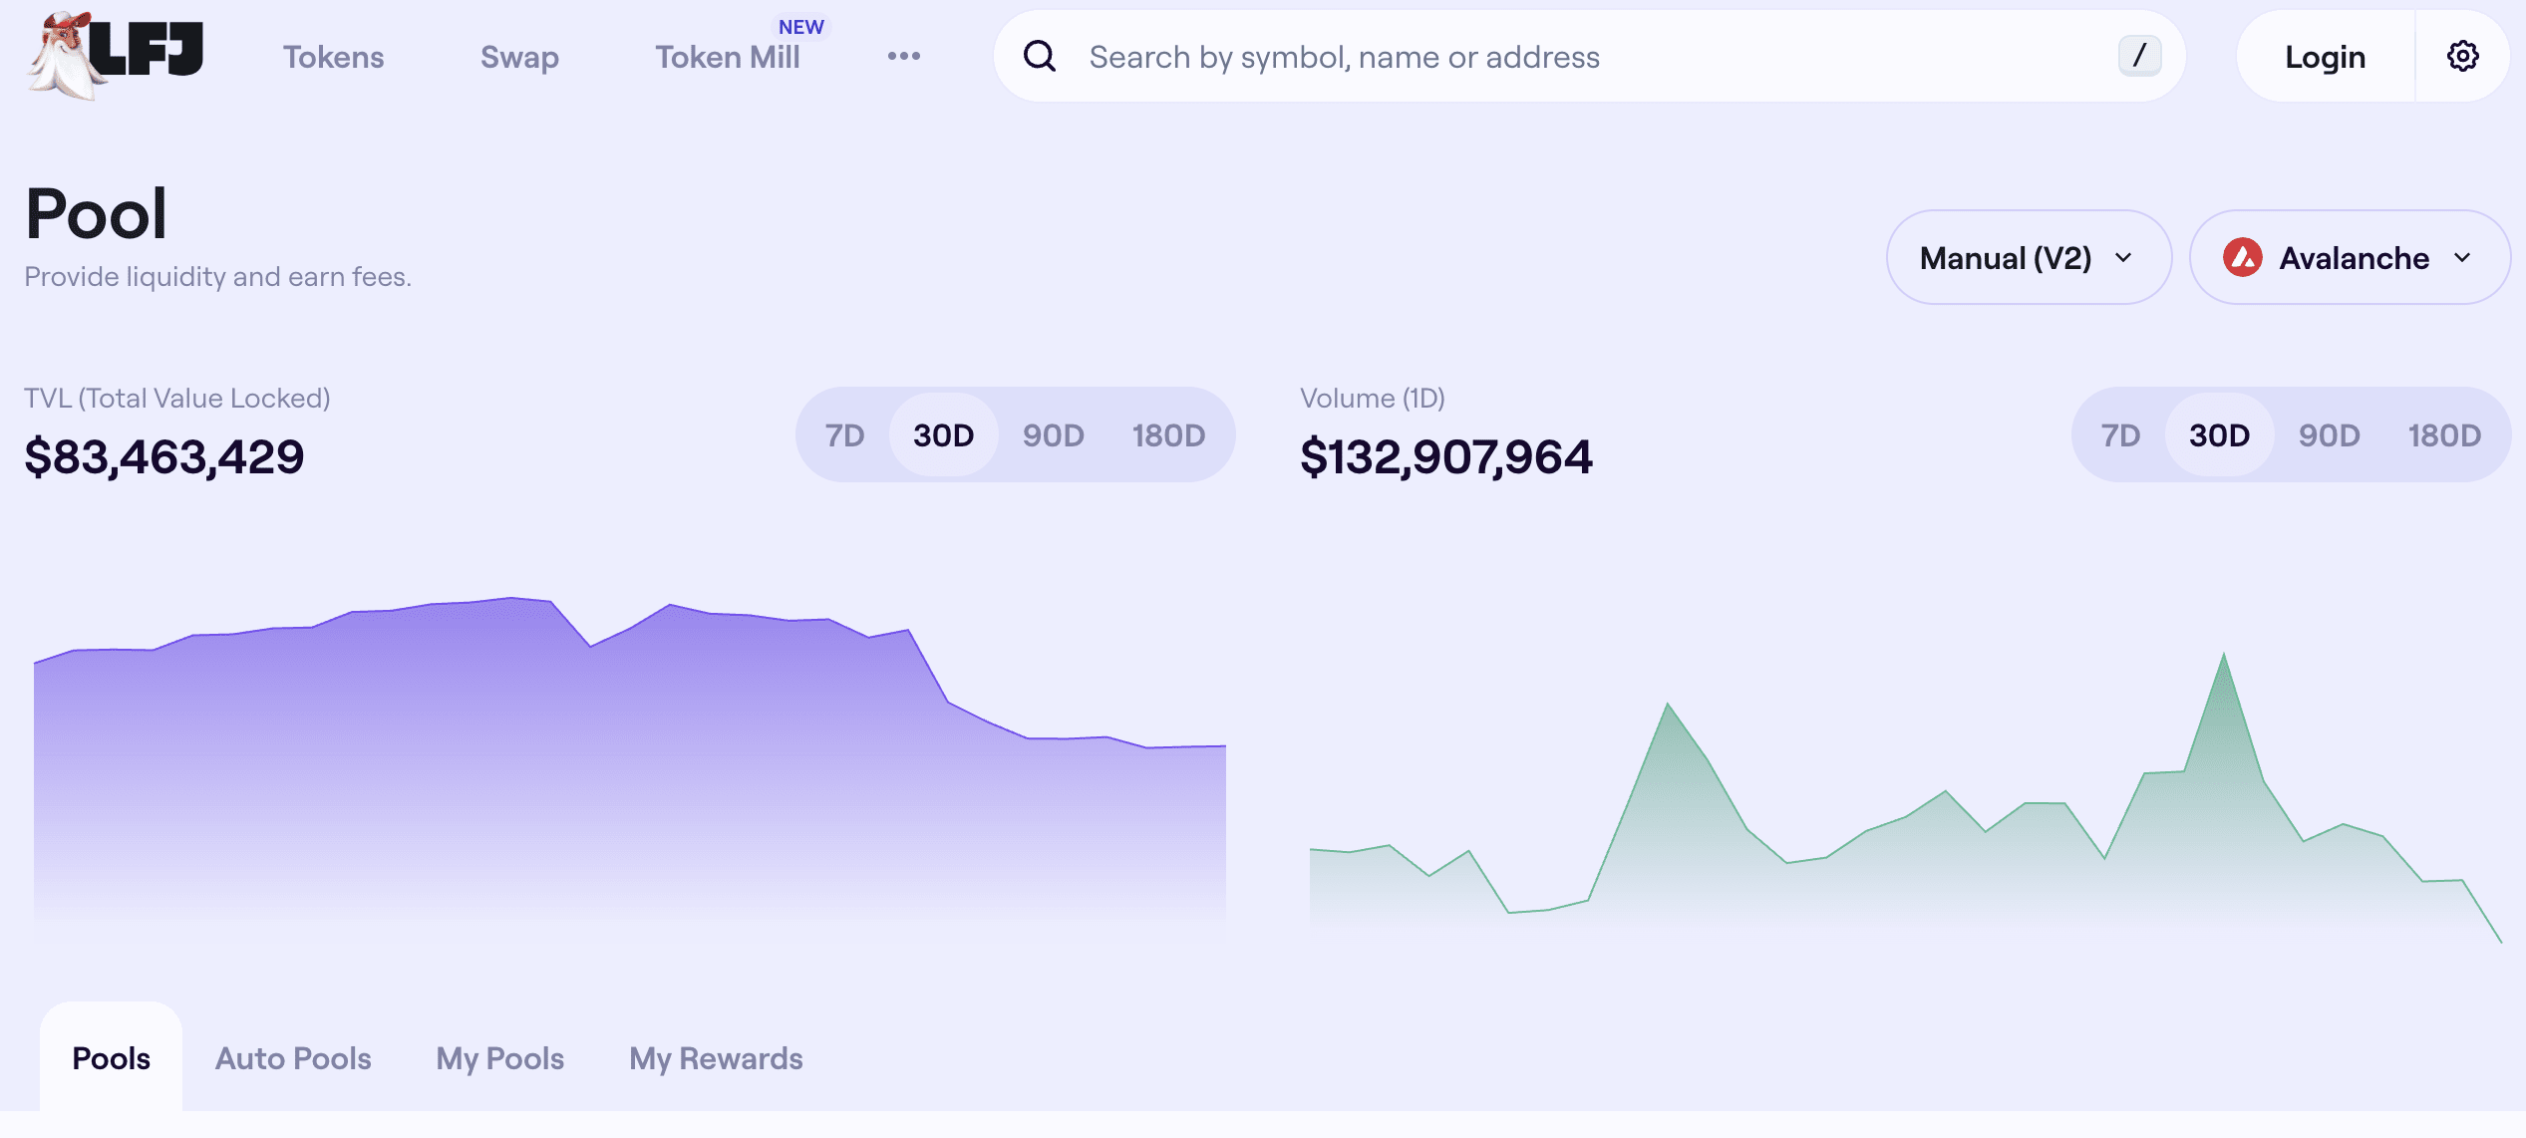
Task: Click the LFJ logo icon
Action: coord(116,54)
